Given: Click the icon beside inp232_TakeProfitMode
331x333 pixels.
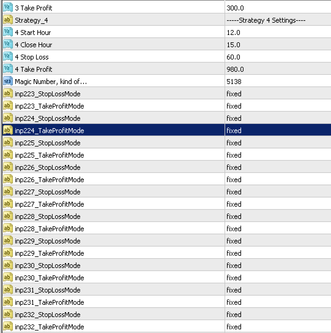Looking at the screenshot, I should pyautogui.click(x=8, y=327).
